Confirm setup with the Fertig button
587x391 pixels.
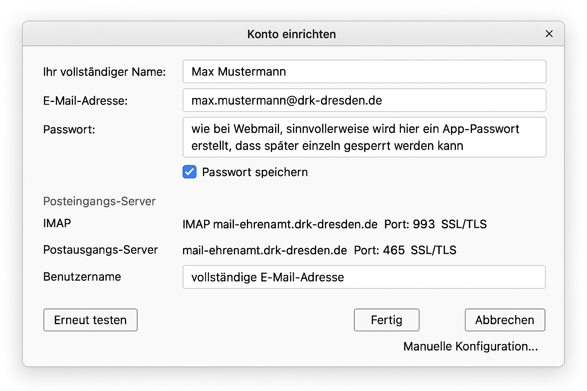pos(386,320)
